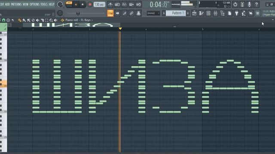Click note blend recording icon

pos(124,13)
